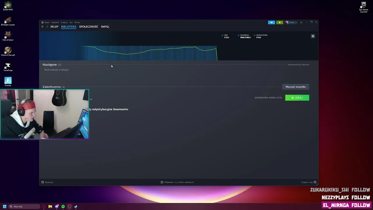Open the Gry menu
Screen dimensions: 373x210
tap(71, 22)
